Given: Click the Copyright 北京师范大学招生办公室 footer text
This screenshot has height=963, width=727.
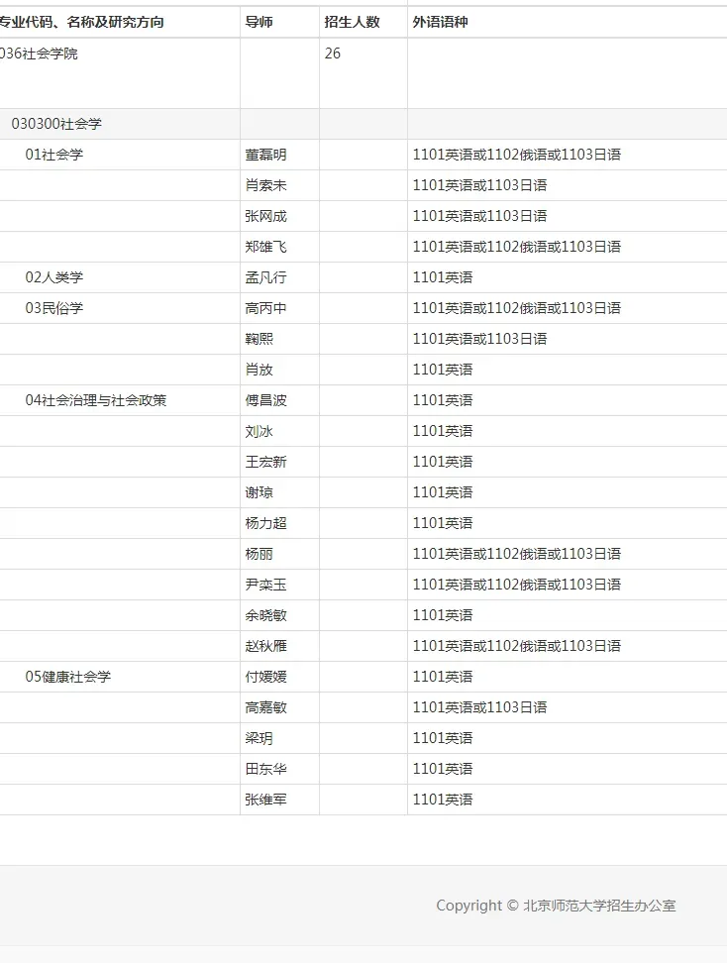Looking at the screenshot, I should point(556,906).
